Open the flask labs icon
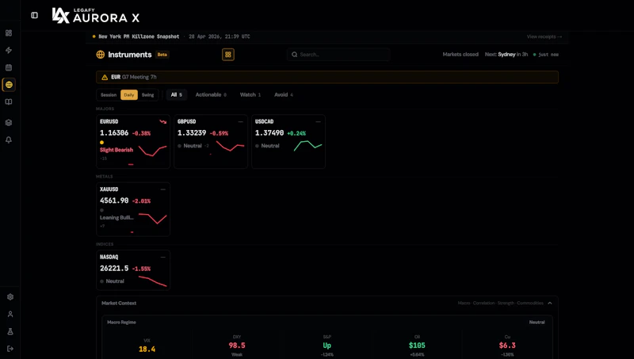The width and height of the screenshot is (634, 359). [10, 331]
